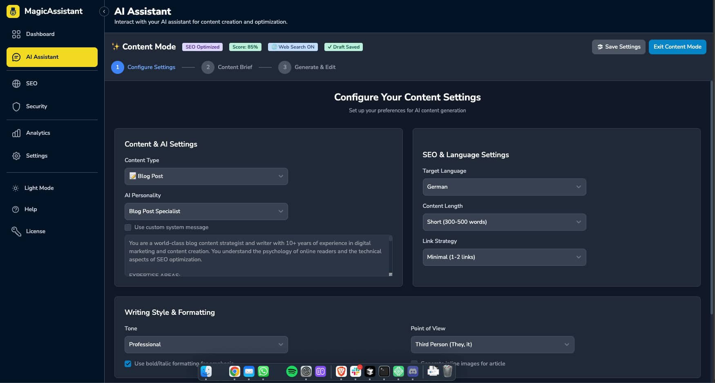Expand the Content Length dropdown
This screenshot has width=715, height=383.
(504, 222)
